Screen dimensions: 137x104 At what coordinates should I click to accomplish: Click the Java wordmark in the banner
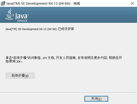[22, 16]
